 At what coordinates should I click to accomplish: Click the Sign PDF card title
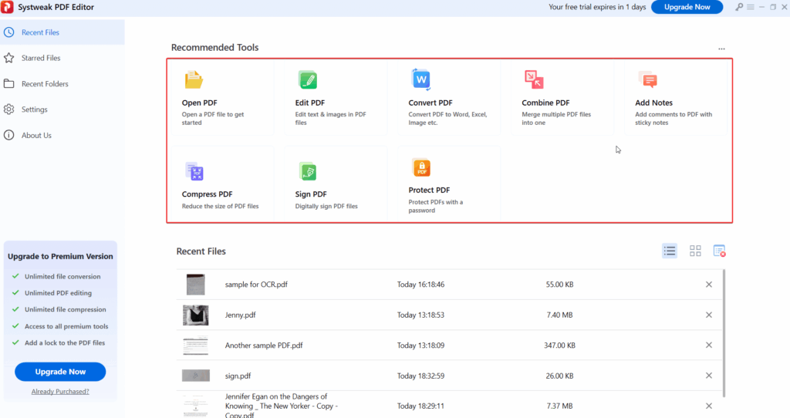[311, 194]
